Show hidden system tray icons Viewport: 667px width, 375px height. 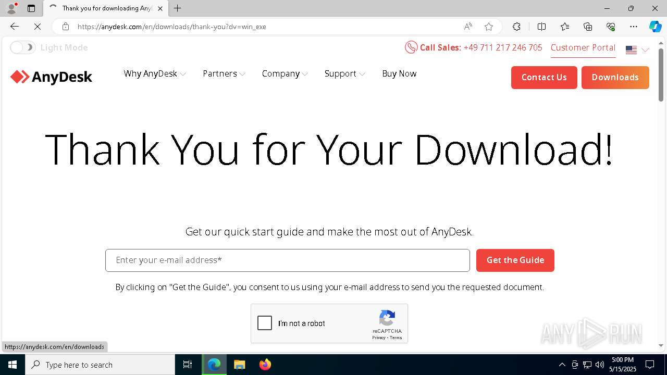(562, 365)
